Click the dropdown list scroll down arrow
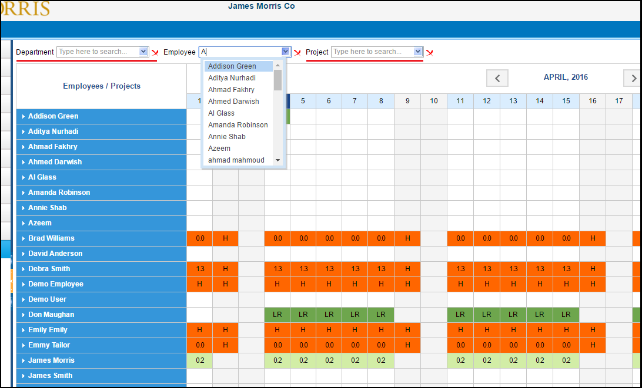This screenshot has height=388, width=642. click(277, 160)
